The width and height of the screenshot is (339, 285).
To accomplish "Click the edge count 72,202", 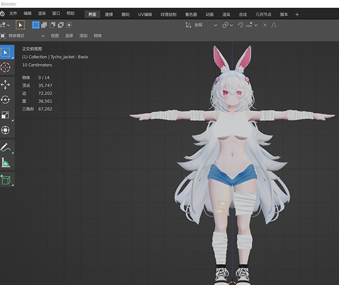I will [x=45, y=93].
